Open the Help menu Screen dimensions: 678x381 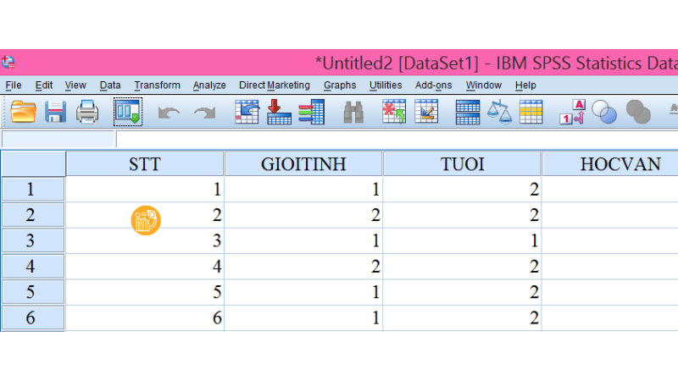point(525,86)
